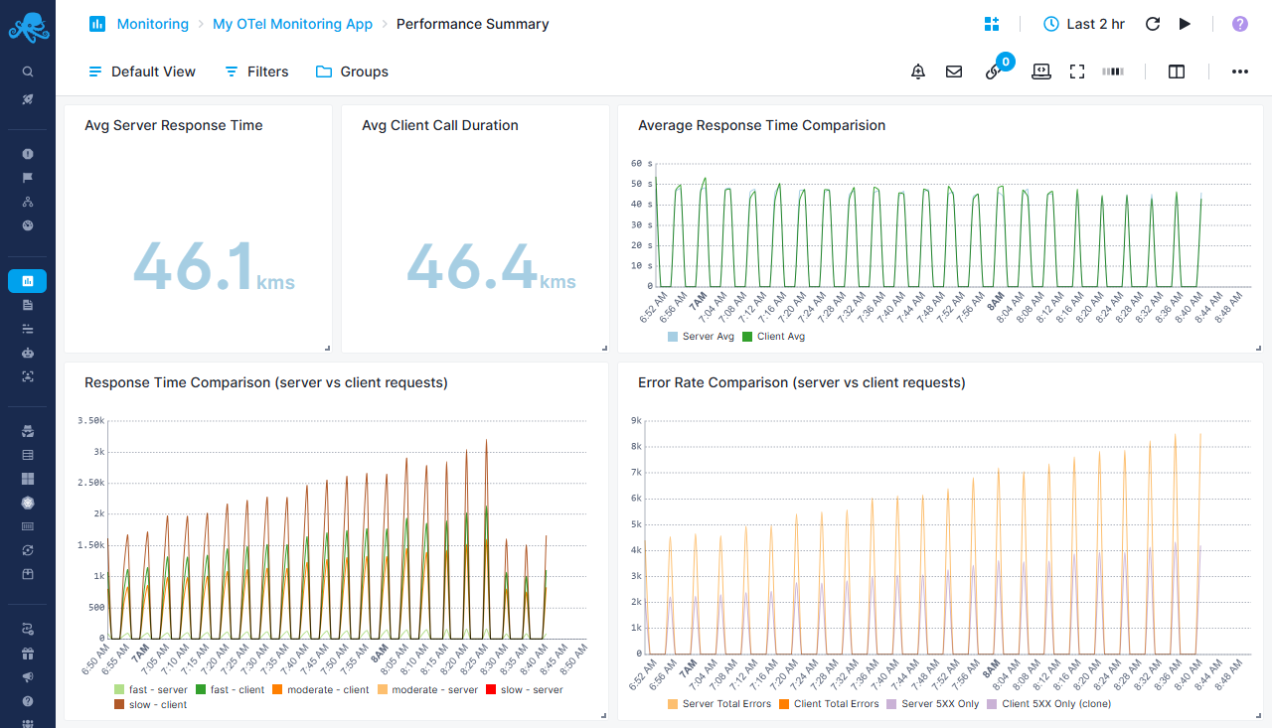Click the resize handle of the Avg Server Response Time panel
1272x728 pixels.
326,346
